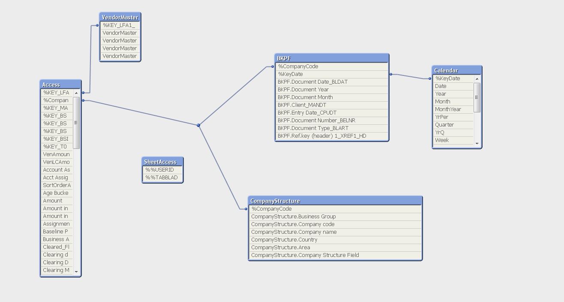Select BKPF.Entry Date_CPUDT field

tap(332, 113)
